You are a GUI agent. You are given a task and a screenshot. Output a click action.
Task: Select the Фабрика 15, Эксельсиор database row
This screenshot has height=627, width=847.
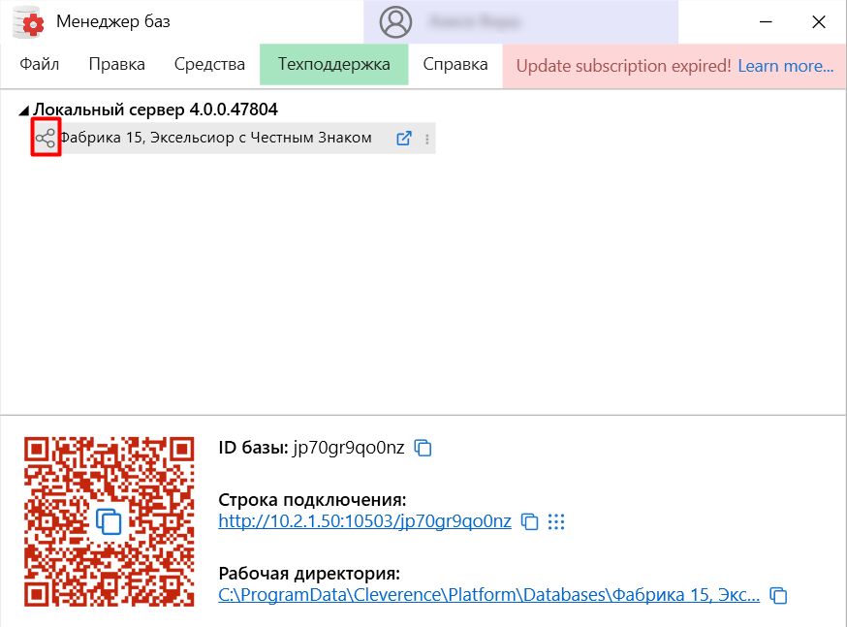tap(215, 139)
